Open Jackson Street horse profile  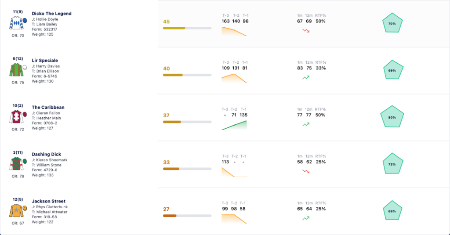point(48,201)
